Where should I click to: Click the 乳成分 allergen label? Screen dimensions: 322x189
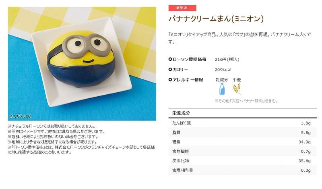point(222,80)
